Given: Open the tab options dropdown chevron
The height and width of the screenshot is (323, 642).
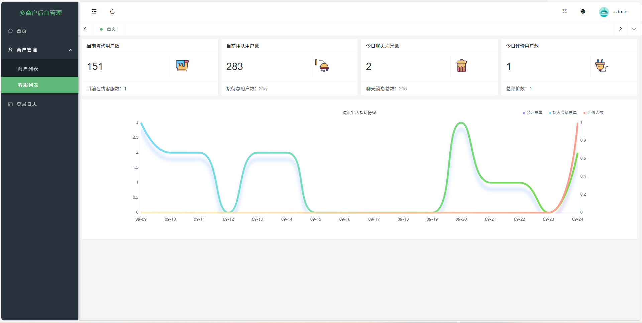Looking at the screenshot, I should coord(634,29).
